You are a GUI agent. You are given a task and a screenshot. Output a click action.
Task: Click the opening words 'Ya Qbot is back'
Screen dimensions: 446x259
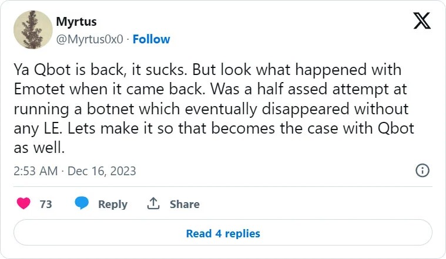[62, 69]
